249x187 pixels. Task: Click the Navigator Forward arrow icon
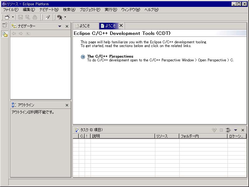(x=21, y=34)
